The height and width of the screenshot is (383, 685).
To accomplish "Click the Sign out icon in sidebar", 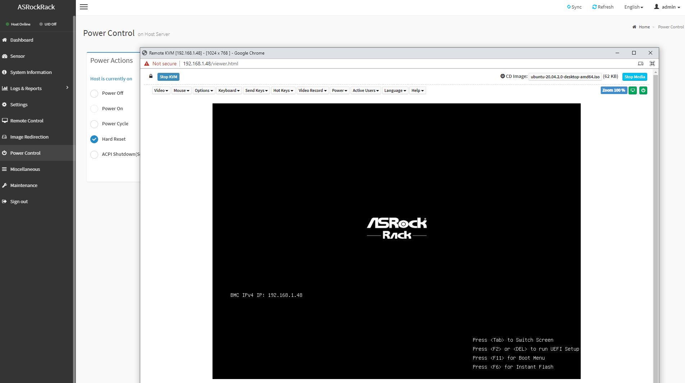I will (x=4, y=201).
